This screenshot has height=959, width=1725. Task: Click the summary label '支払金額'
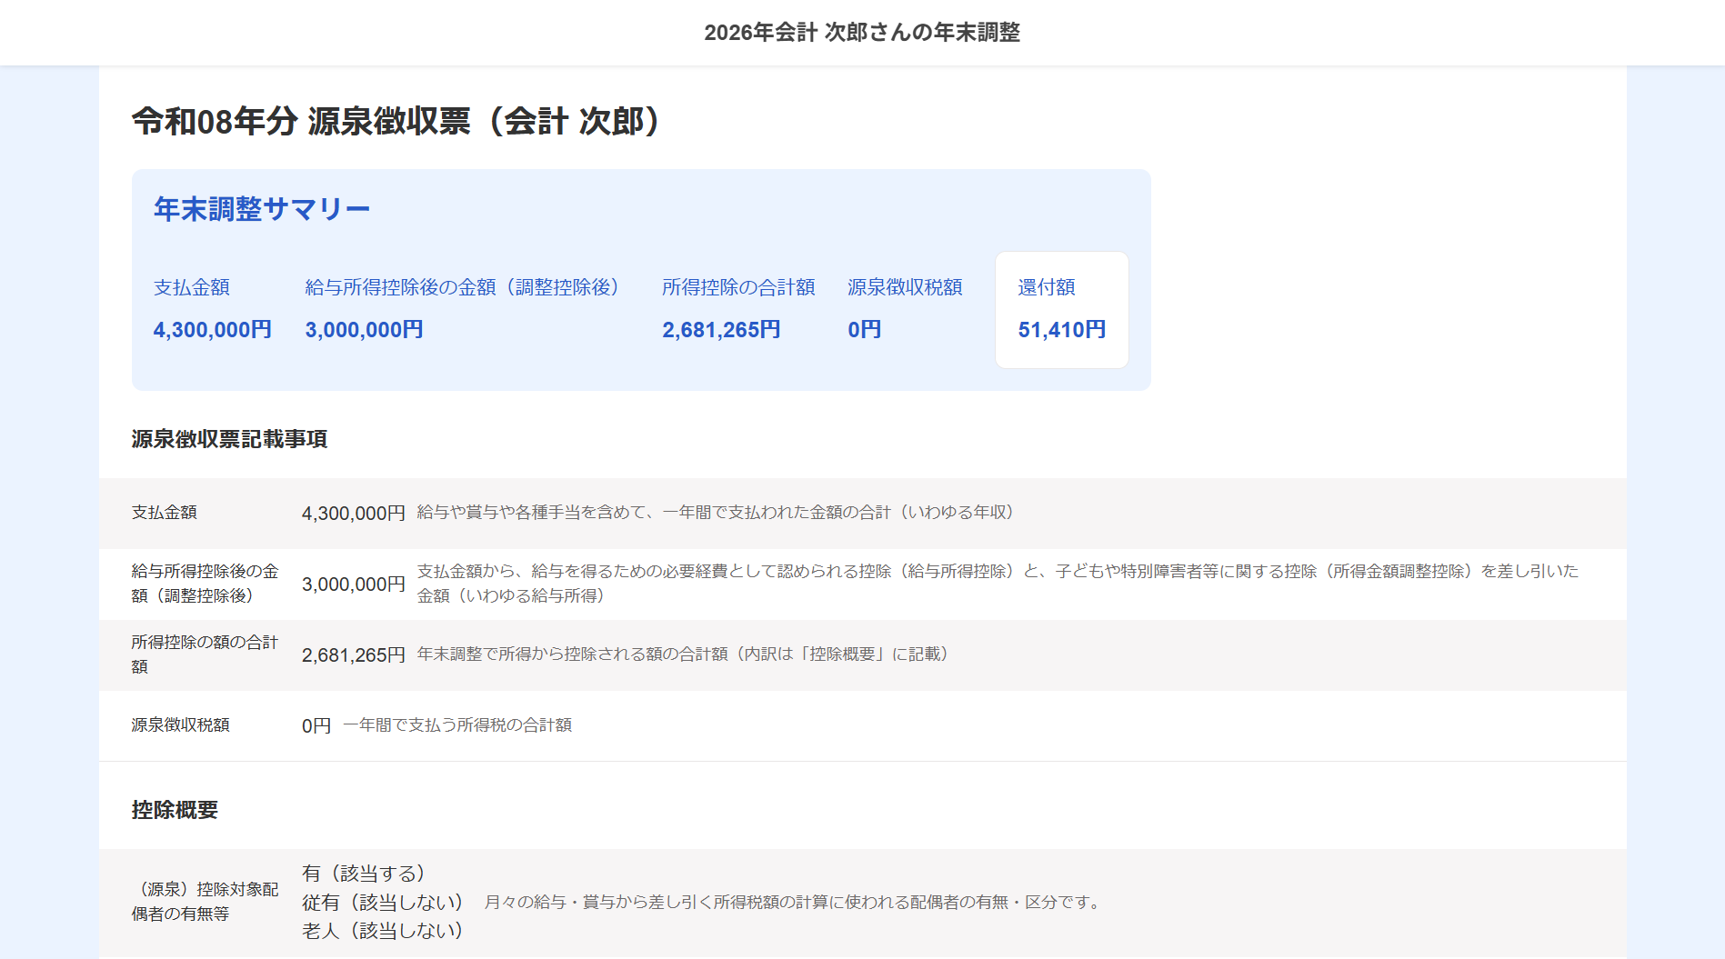[x=192, y=287]
